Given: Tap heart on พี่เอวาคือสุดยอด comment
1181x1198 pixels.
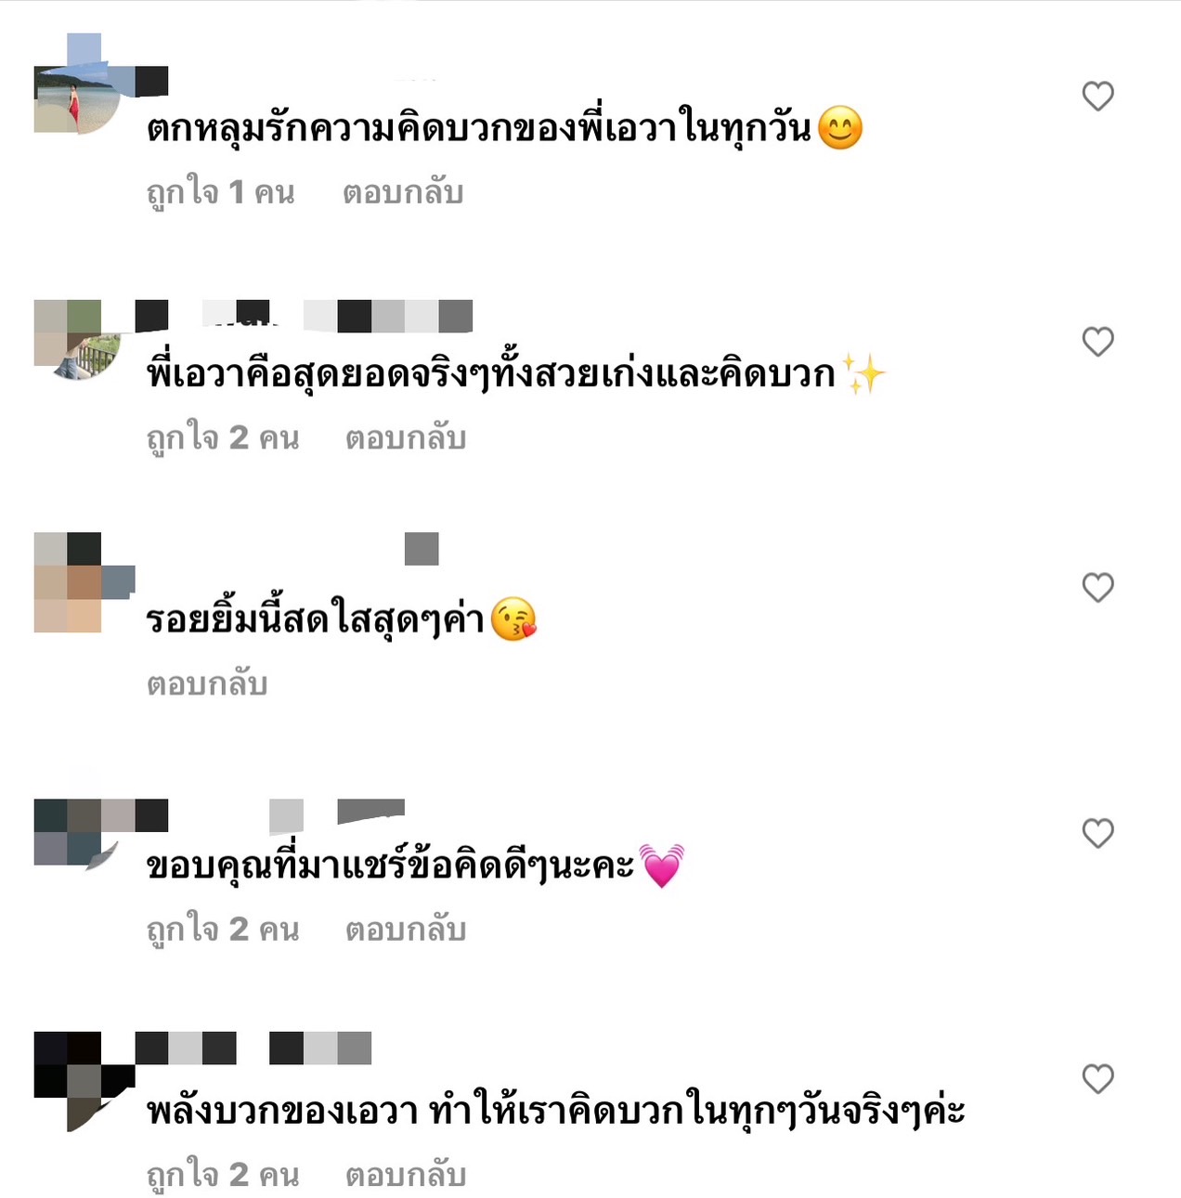Looking at the screenshot, I should 1097,342.
